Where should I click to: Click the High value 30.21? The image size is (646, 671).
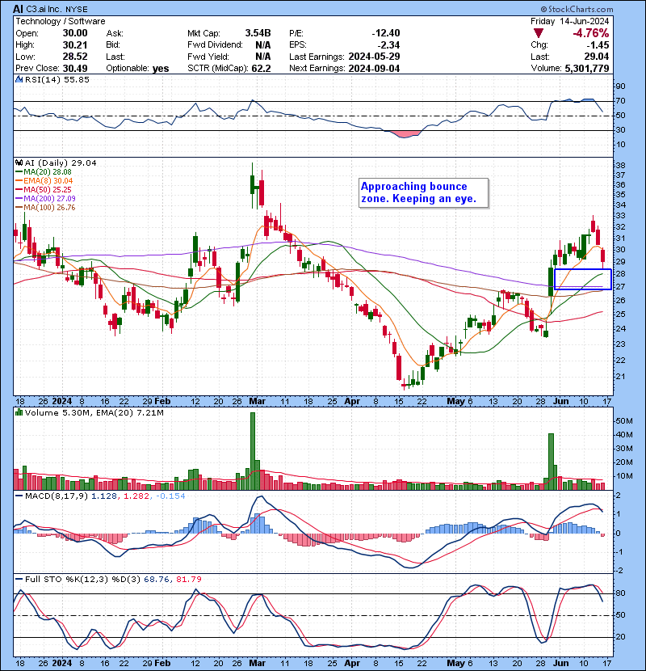[75, 45]
